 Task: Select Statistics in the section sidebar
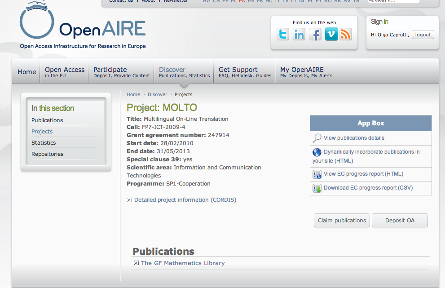(x=44, y=143)
